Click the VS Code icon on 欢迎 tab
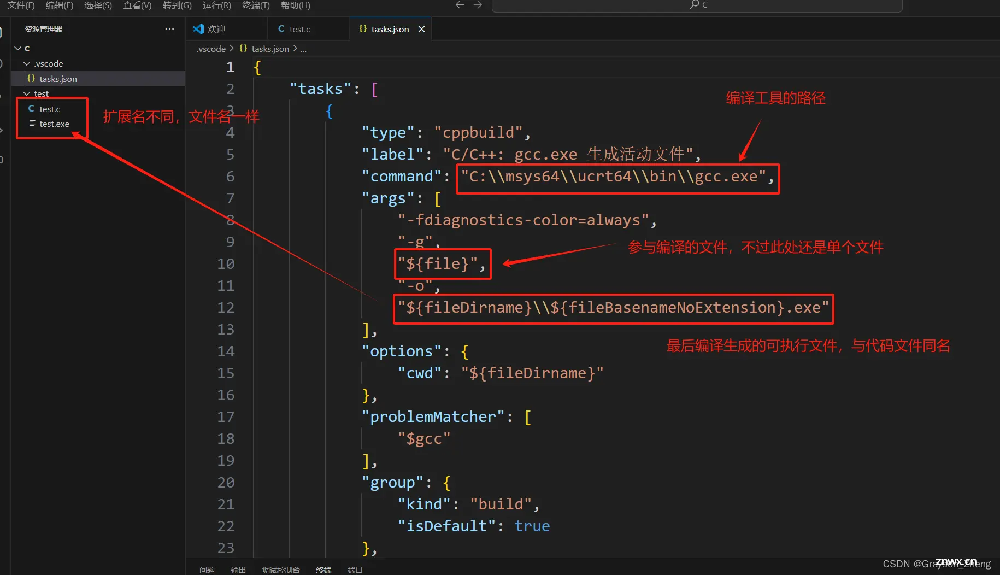Screen dimensions: 1000x575 (198, 29)
